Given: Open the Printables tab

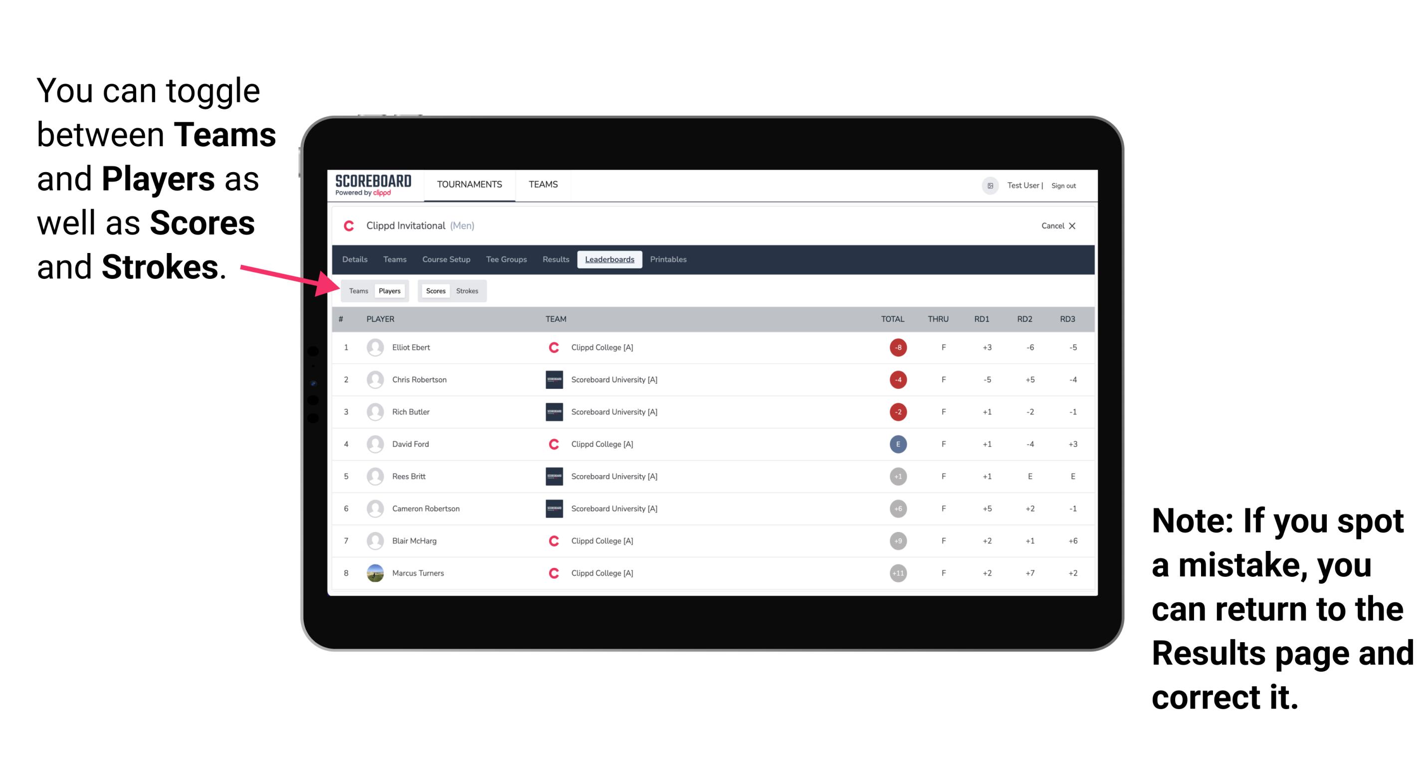Looking at the screenshot, I should (x=670, y=259).
